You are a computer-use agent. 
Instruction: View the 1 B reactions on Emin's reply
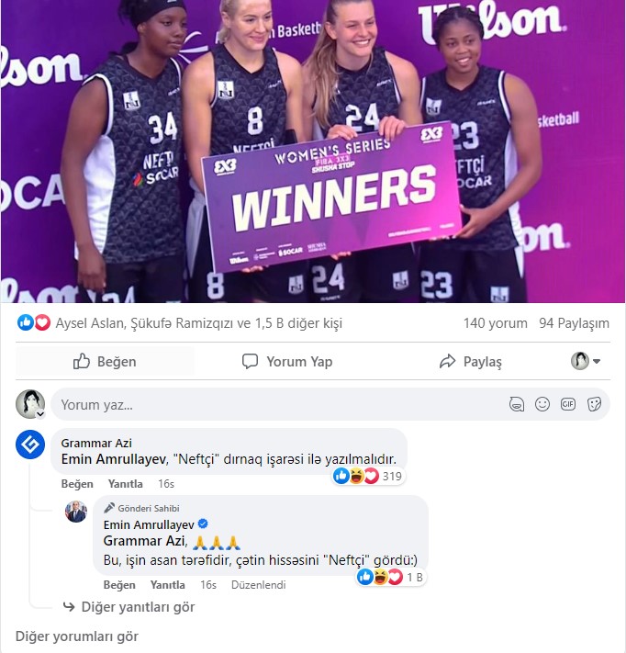(x=390, y=577)
